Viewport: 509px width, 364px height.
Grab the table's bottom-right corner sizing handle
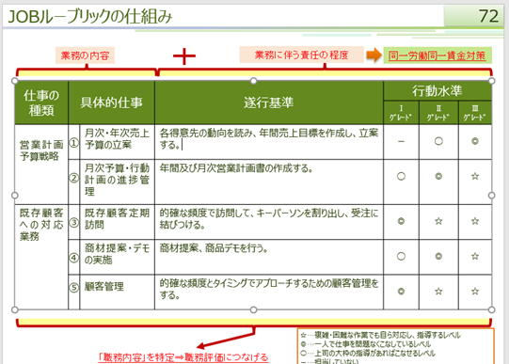(492, 309)
